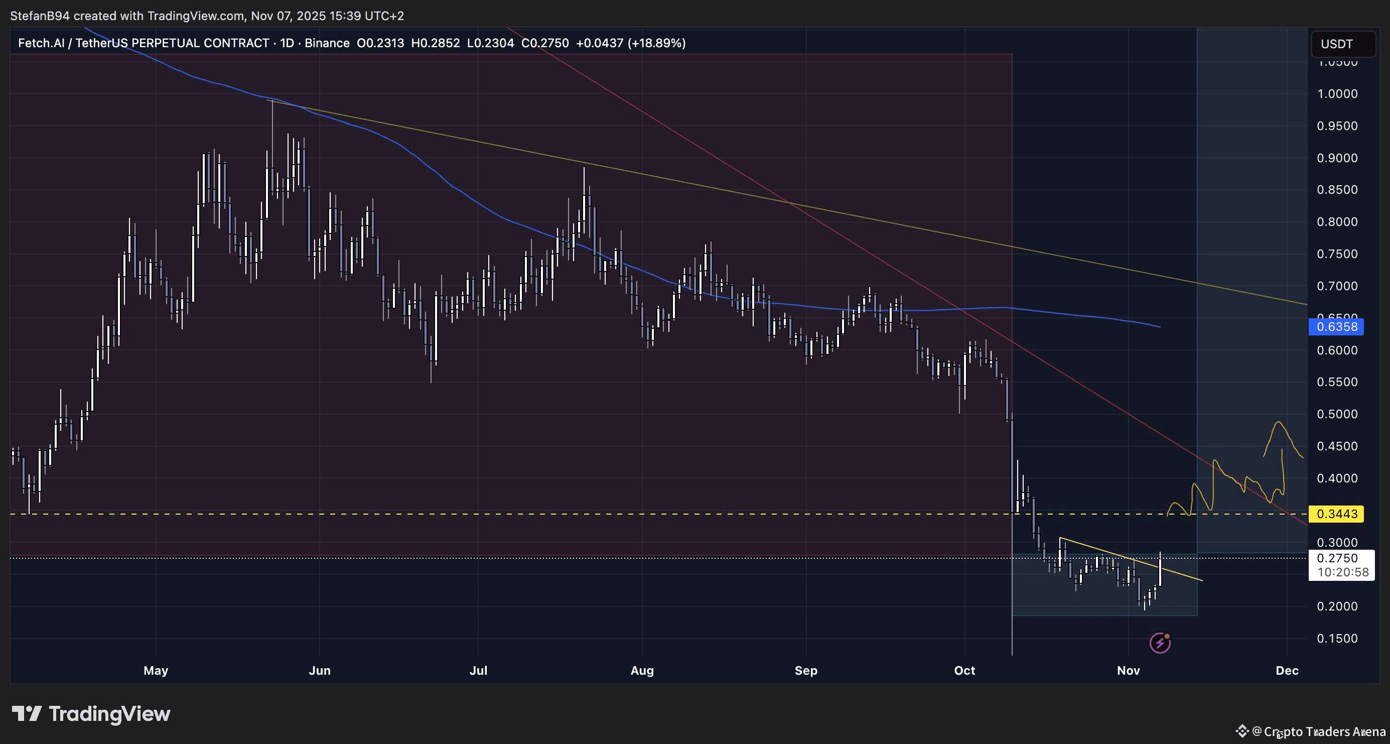Click the 0.3000 price scale label
The image size is (1390, 744).
coord(1337,542)
